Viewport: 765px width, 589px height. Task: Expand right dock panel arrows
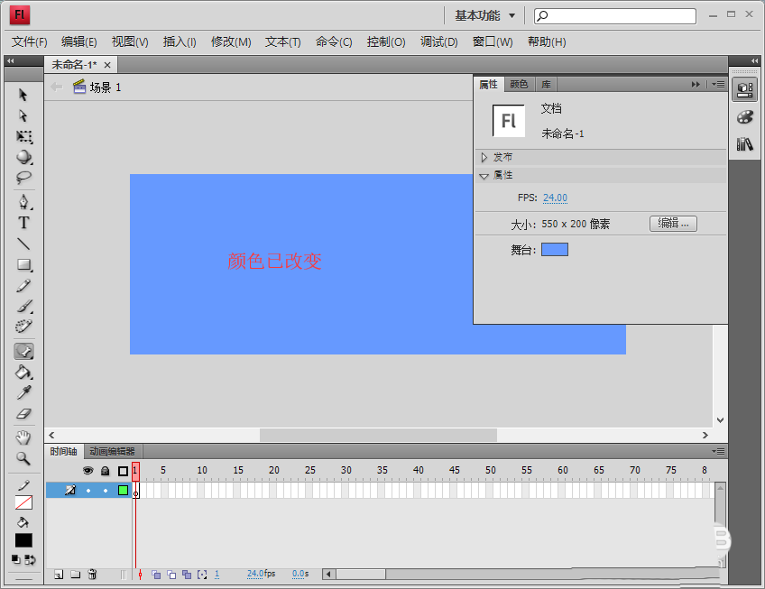click(x=754, y=61)
